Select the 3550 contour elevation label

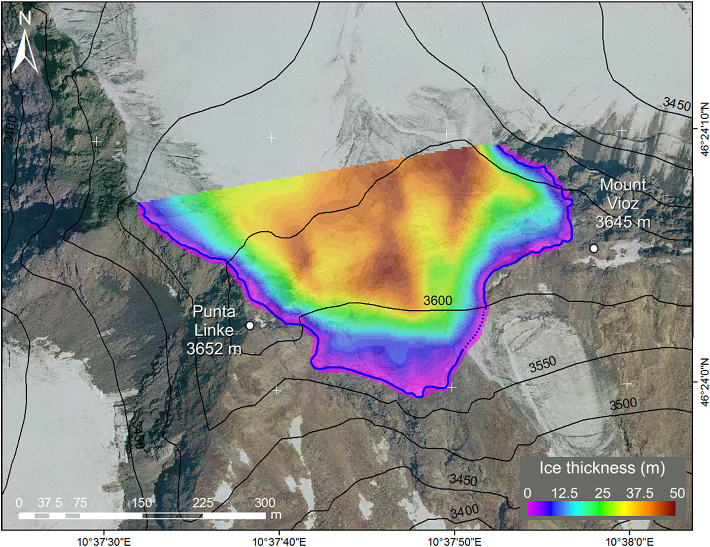[543, 364]
